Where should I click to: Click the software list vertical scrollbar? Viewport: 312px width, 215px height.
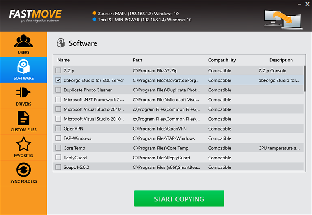click(305, 79)
